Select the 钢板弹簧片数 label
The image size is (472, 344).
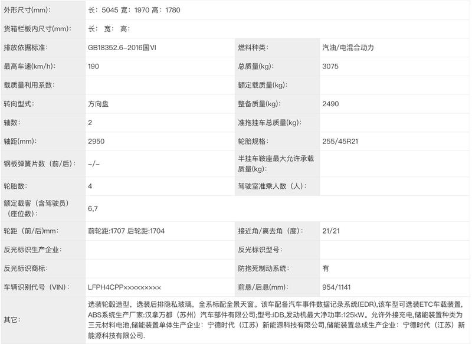40,163
